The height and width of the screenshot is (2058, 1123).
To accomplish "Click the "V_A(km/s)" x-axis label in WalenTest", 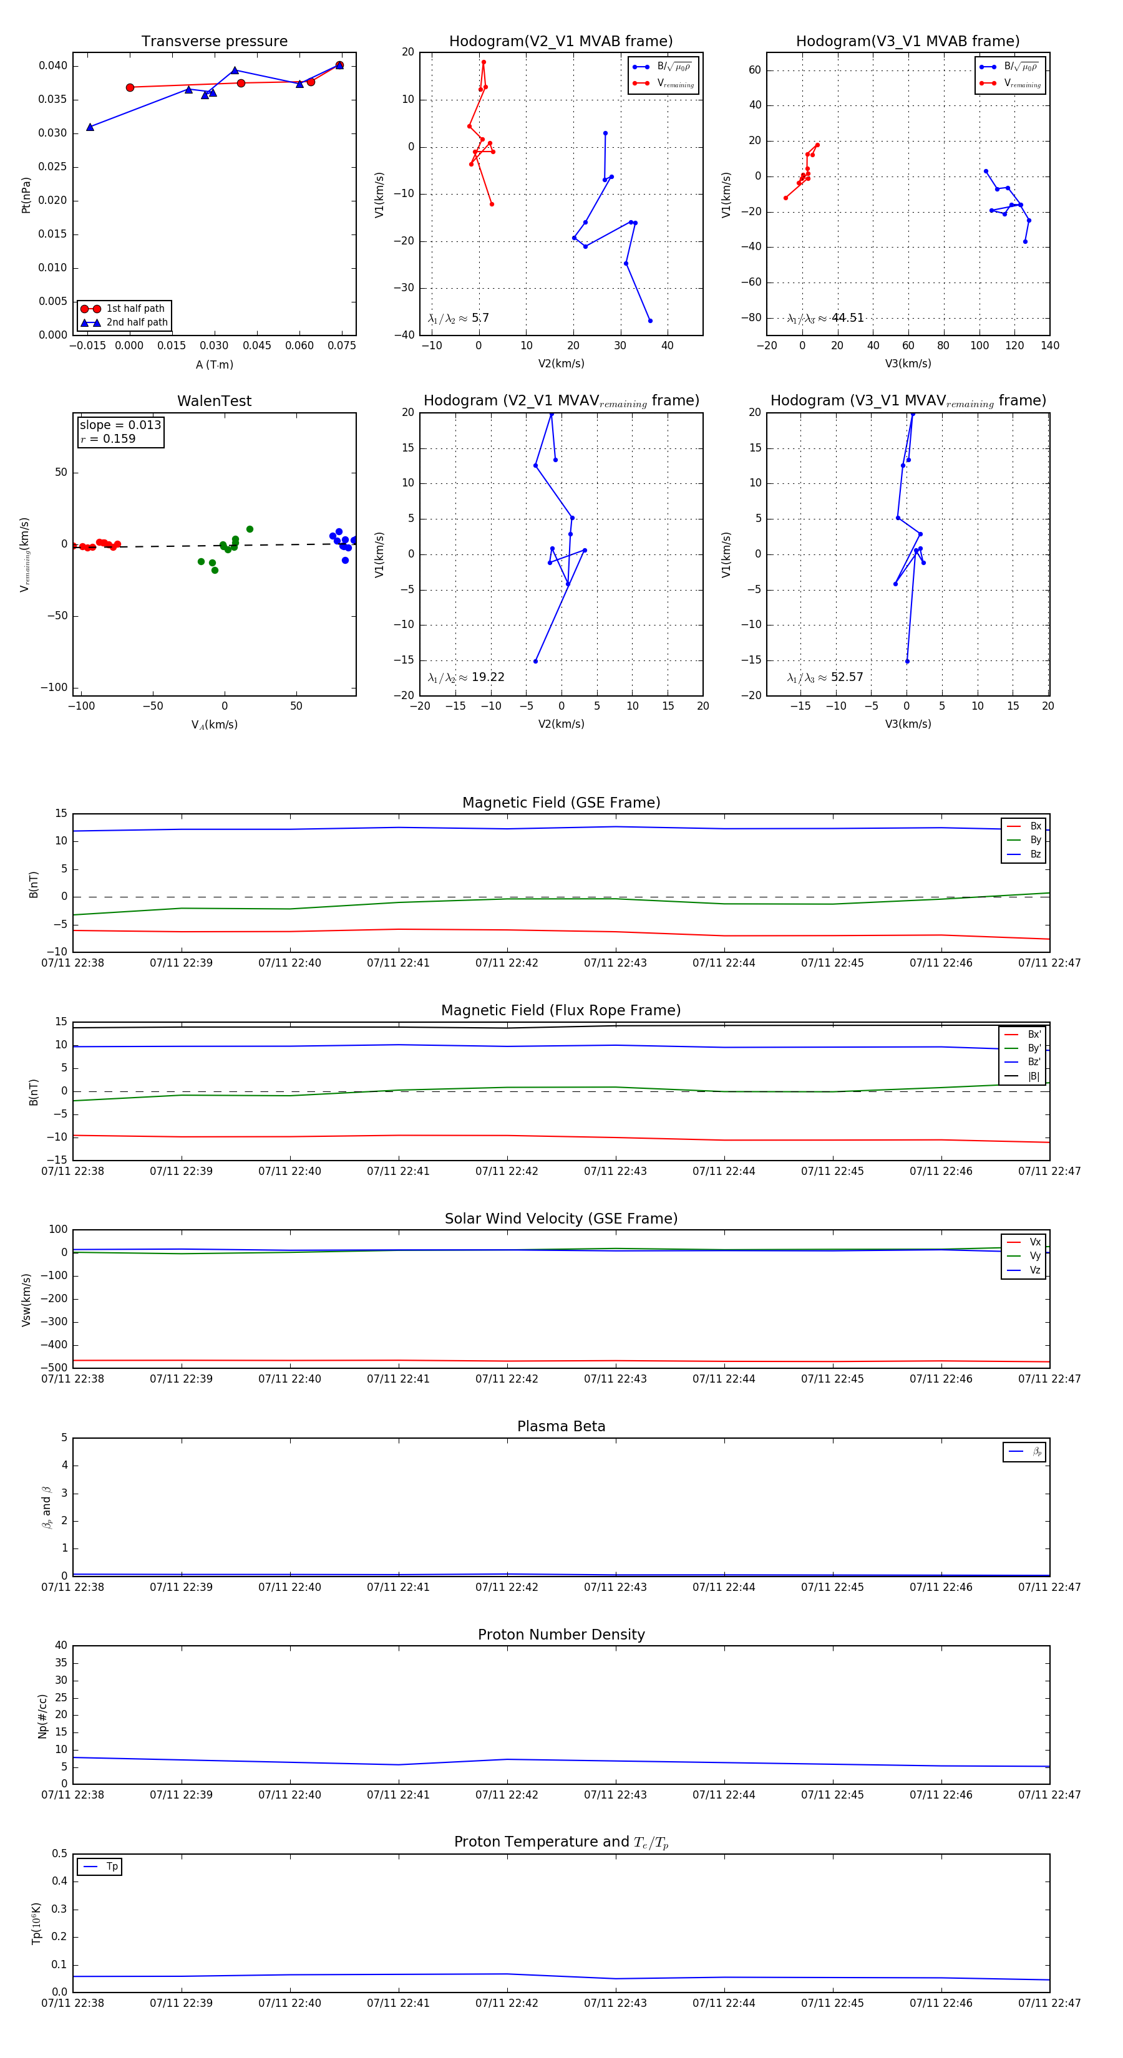I will (x=214, y=725).
